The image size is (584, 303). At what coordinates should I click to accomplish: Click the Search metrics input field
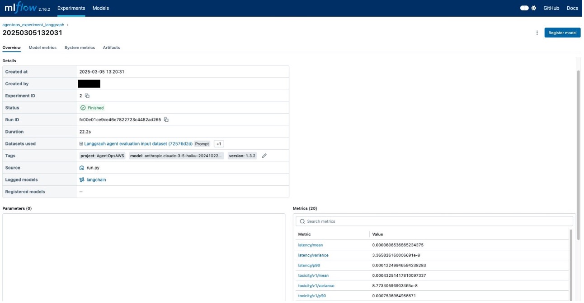434,221
